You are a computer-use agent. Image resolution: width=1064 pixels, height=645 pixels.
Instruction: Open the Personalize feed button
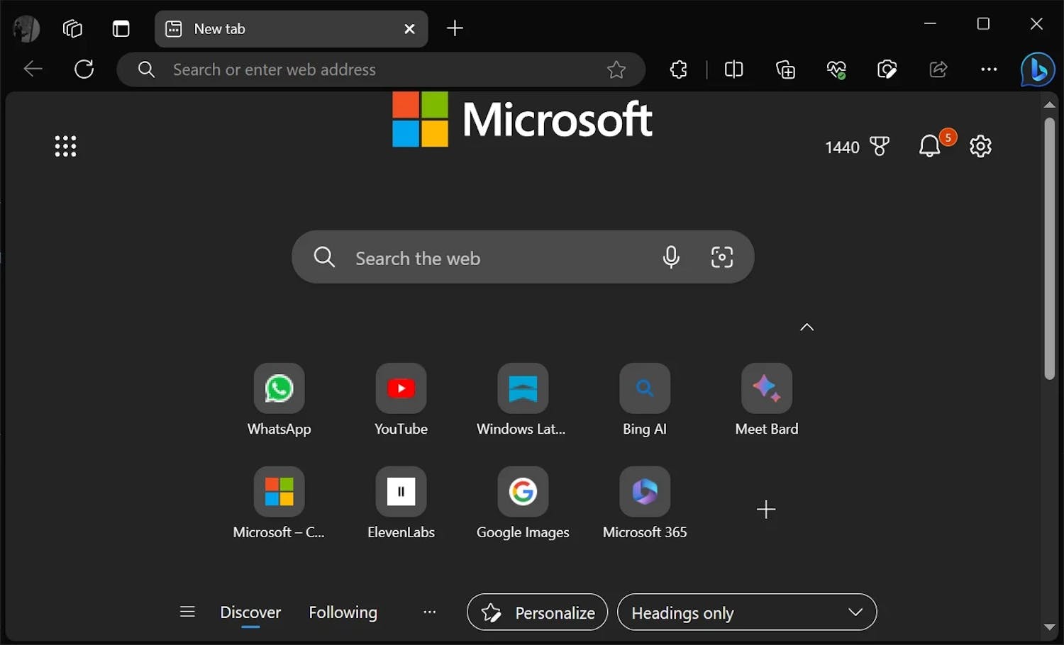pyautogui.click(x=536, y=612)
